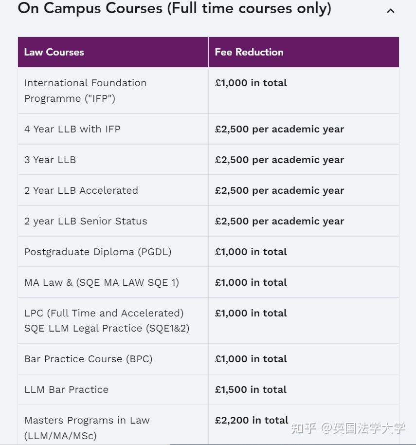416x445 pixels.
Task: Select the Fee Reduction column header
Action: pos(249,52)
